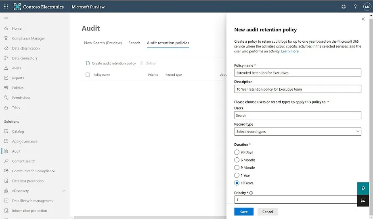The height and width of the screenshot is (219, 373).
Task: Expand the eDiscovery navigation section
Action: tap(64, 191)
